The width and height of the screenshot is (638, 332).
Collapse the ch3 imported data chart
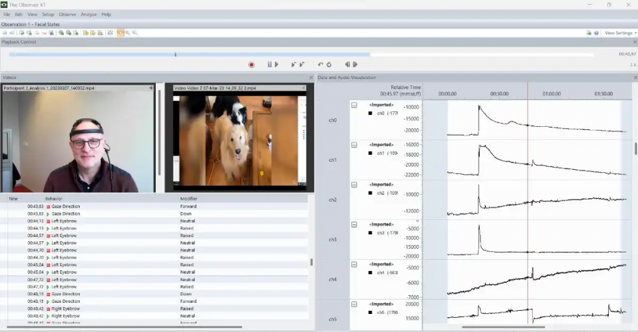(x=354, y=224)
